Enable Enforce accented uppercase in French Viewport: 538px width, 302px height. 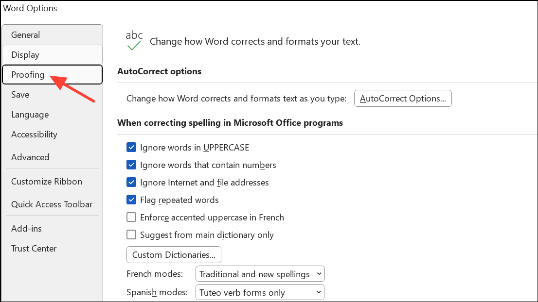click(x=131, y=217)
